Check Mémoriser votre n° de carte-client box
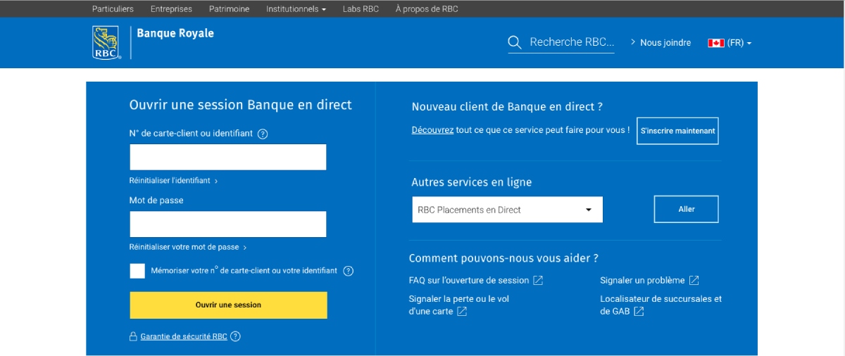Viewport: 845px width, 356px height. pos(137,271)
